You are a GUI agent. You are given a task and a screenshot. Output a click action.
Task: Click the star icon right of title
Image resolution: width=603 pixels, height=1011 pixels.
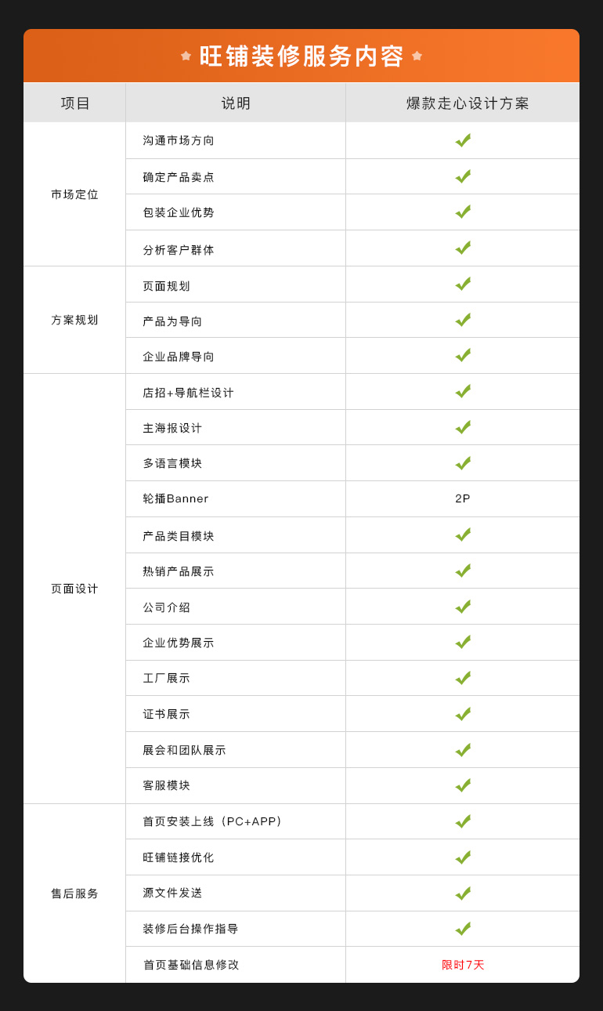(x=417, y=56)
